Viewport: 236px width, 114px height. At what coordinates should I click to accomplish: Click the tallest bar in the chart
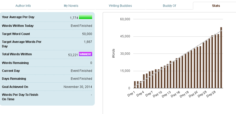coord(221,57)
